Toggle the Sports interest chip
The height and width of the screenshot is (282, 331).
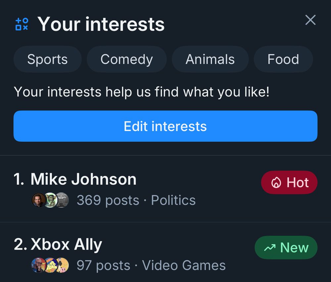click(47, 59)
